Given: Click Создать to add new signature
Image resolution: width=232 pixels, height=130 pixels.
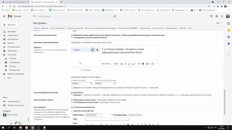Looking at the screenshot, I should [x=86, y=70].
